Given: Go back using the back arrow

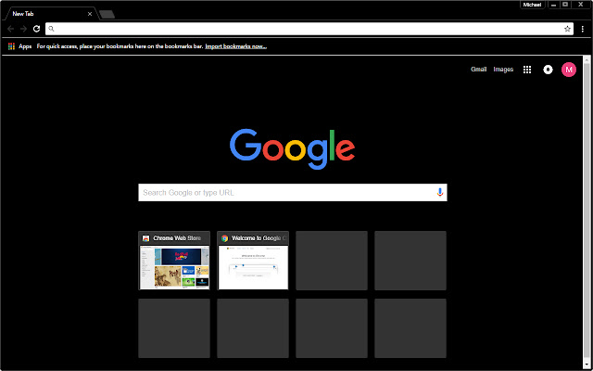Looking at the screenshot, I should (x=10, y=29).
